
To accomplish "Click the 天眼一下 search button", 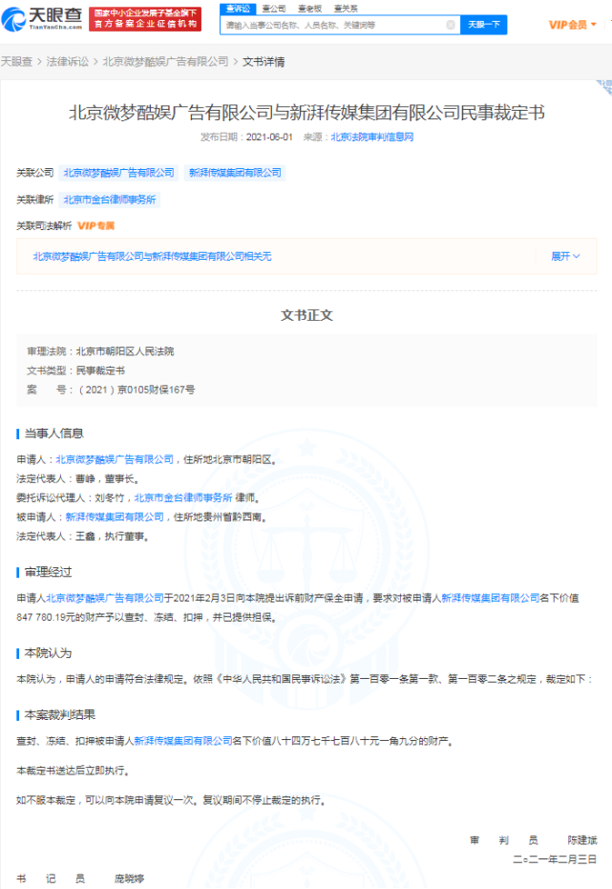I will tap(484, 25).
